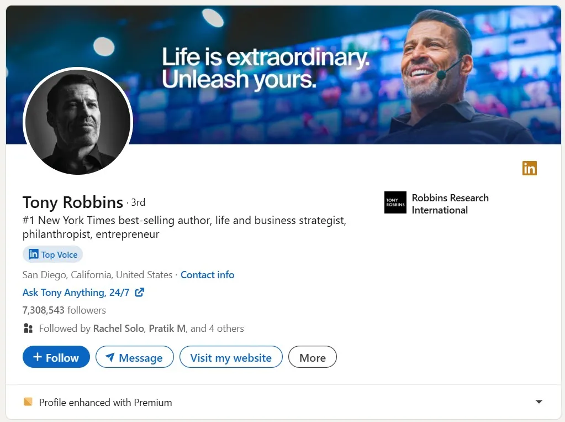Open the Ask Tony Anything, 24/7 link
This screenshot has height=422, width=565.
coord(77,292)
